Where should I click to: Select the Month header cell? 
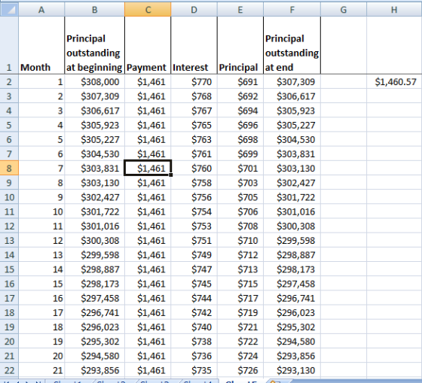coord(41,45)
